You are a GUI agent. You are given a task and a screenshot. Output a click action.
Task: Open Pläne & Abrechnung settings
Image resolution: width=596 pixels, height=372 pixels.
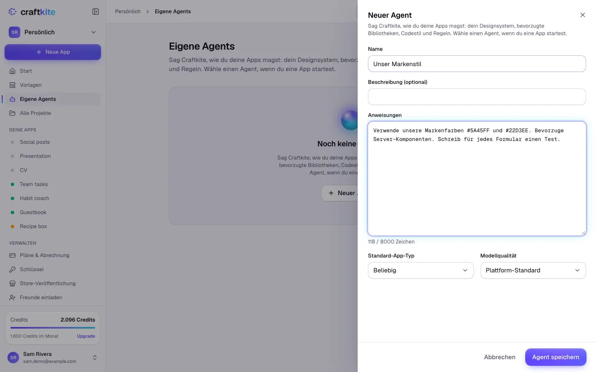click(x=53, y=255)
